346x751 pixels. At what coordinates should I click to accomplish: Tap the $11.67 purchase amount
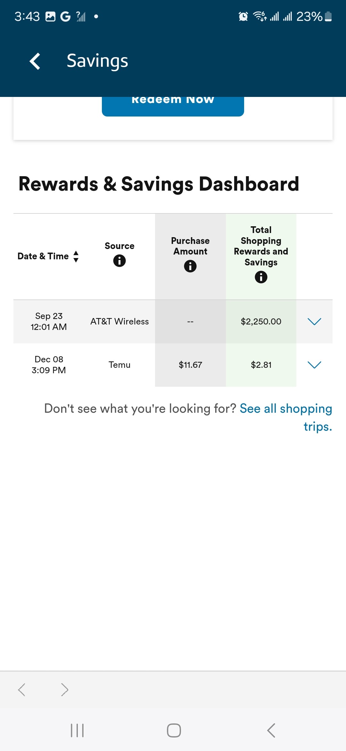point(190,365)
